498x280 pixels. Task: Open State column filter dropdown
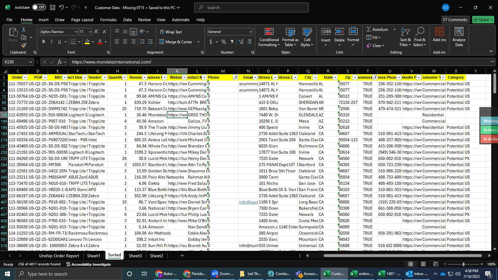coord(335,77)
